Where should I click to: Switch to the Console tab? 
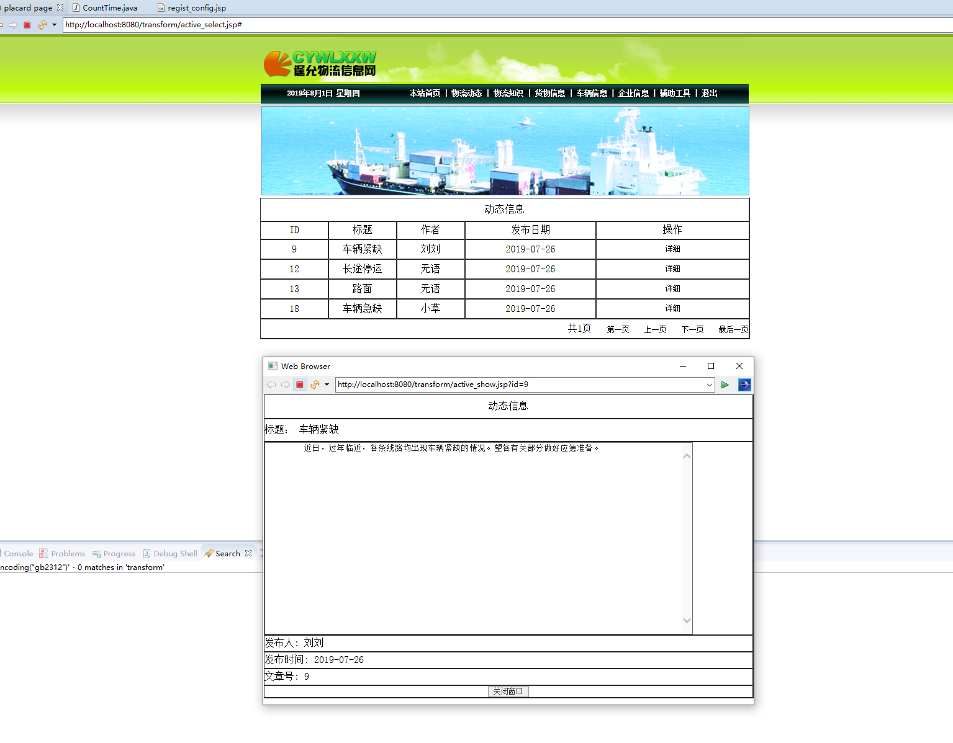[x=18, y=553]
